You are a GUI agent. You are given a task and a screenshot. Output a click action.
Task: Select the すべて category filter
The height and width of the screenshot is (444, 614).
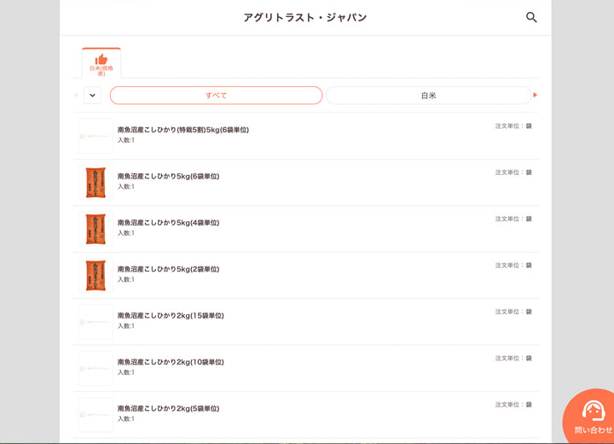pyautogui.click(x=216, y=96)
